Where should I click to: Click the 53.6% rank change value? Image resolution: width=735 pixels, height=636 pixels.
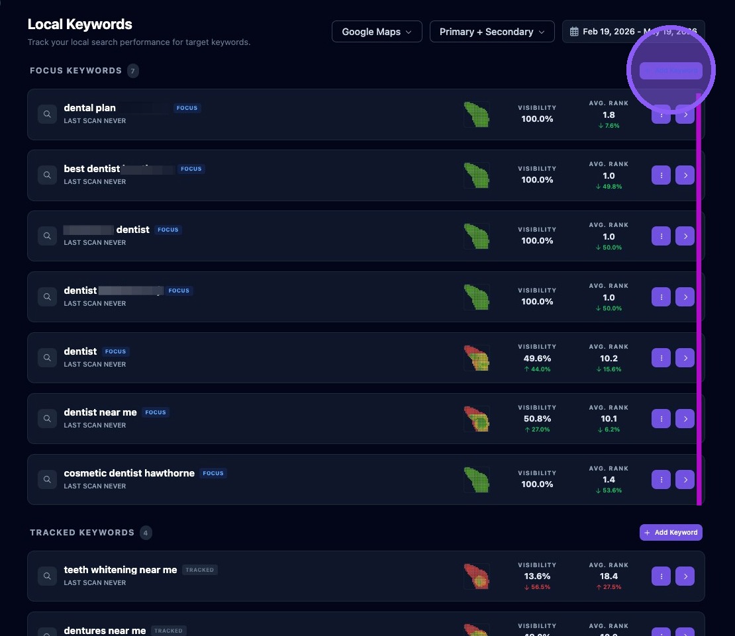[609, 490]
